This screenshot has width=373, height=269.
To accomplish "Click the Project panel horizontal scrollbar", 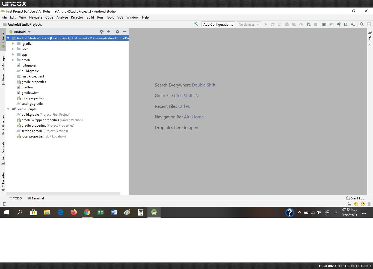I will pyautogui.click(x=63, y=193).
